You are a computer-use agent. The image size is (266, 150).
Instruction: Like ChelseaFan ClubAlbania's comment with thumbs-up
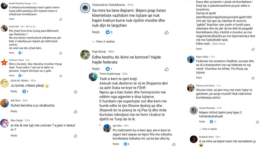point(166,32)
